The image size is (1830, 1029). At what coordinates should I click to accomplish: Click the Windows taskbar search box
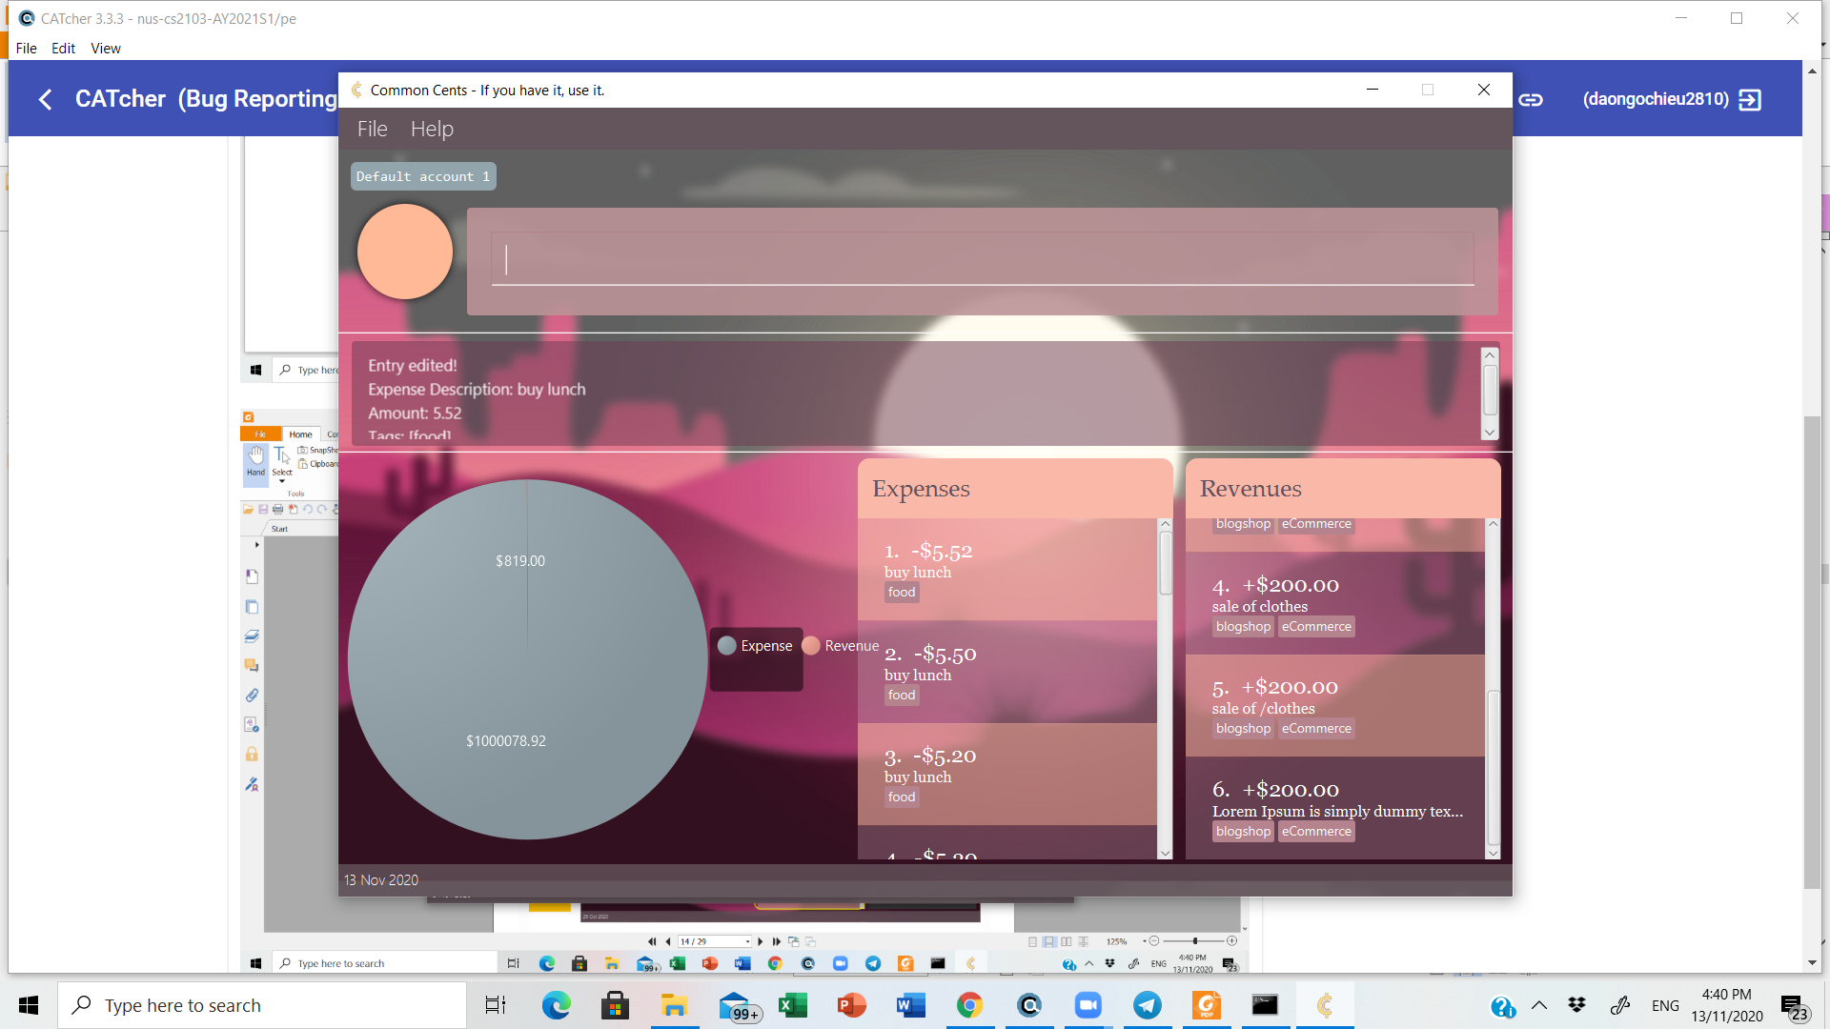pos(263,1005)
